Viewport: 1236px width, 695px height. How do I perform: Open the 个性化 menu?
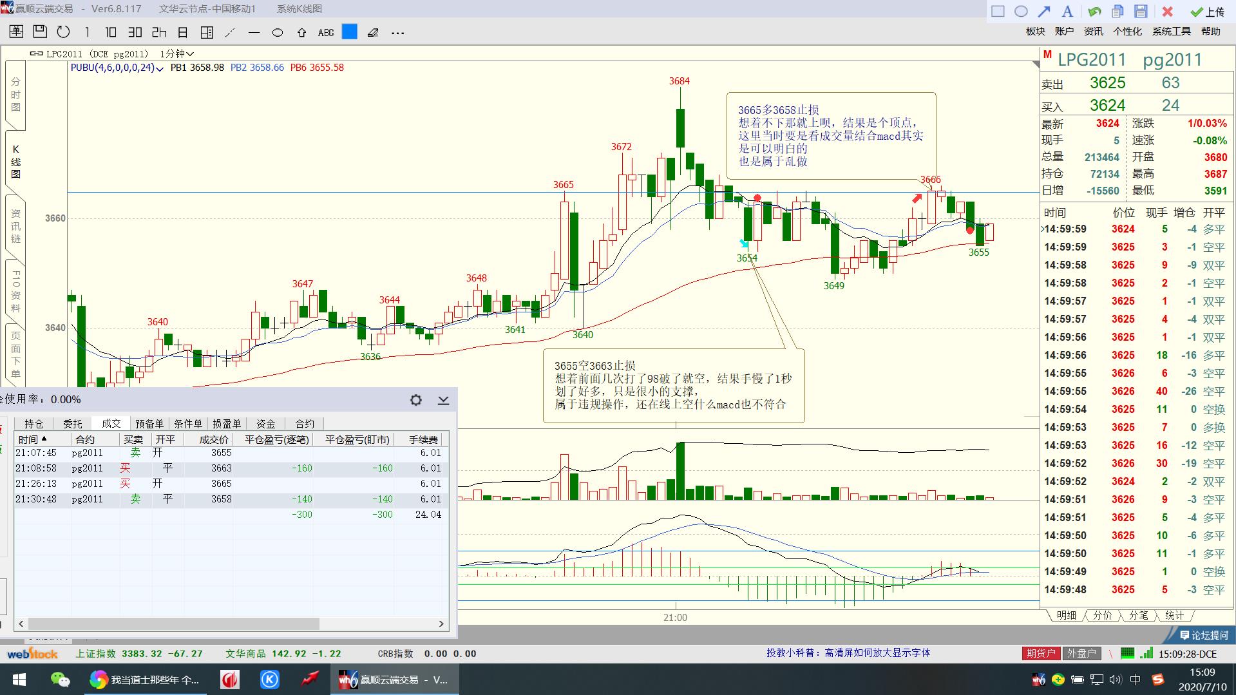pos(1127,31)
